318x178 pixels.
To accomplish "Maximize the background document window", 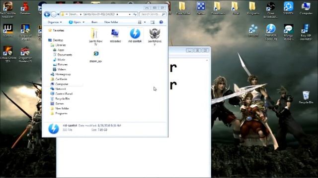I will point(197,50).
